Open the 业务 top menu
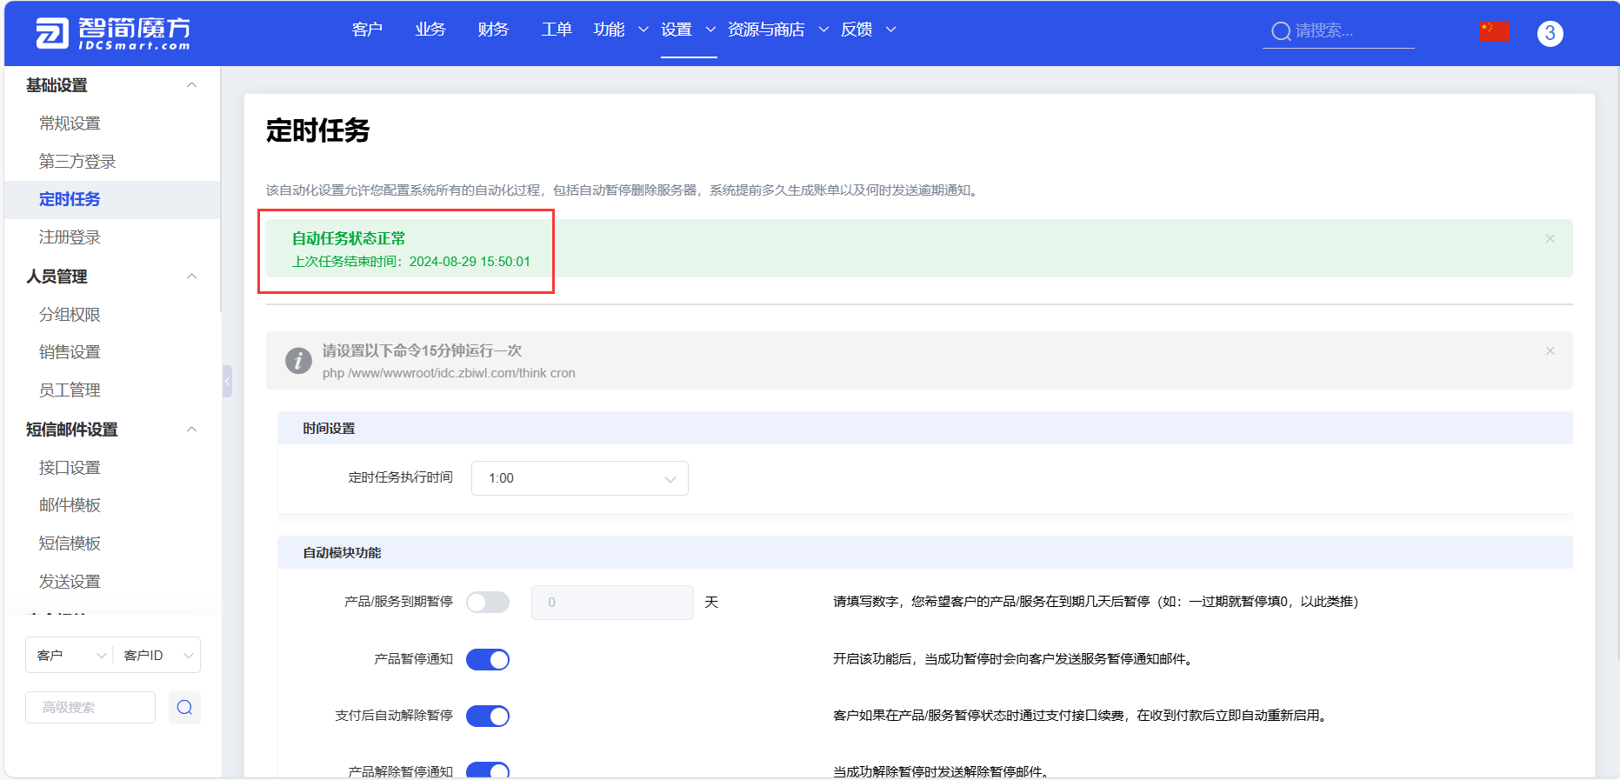Viewport: 1620px width, 780px height. click(x=430, y=30)
